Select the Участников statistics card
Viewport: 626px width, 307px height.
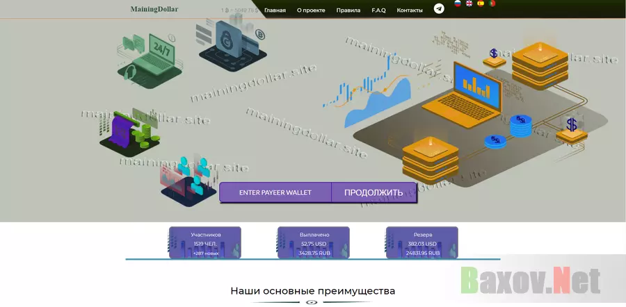click(x=205, y=242)
